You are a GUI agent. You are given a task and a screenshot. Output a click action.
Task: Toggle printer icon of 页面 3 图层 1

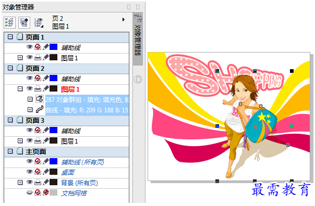click(38, 140)
